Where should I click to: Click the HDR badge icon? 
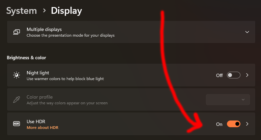(17, 124)
